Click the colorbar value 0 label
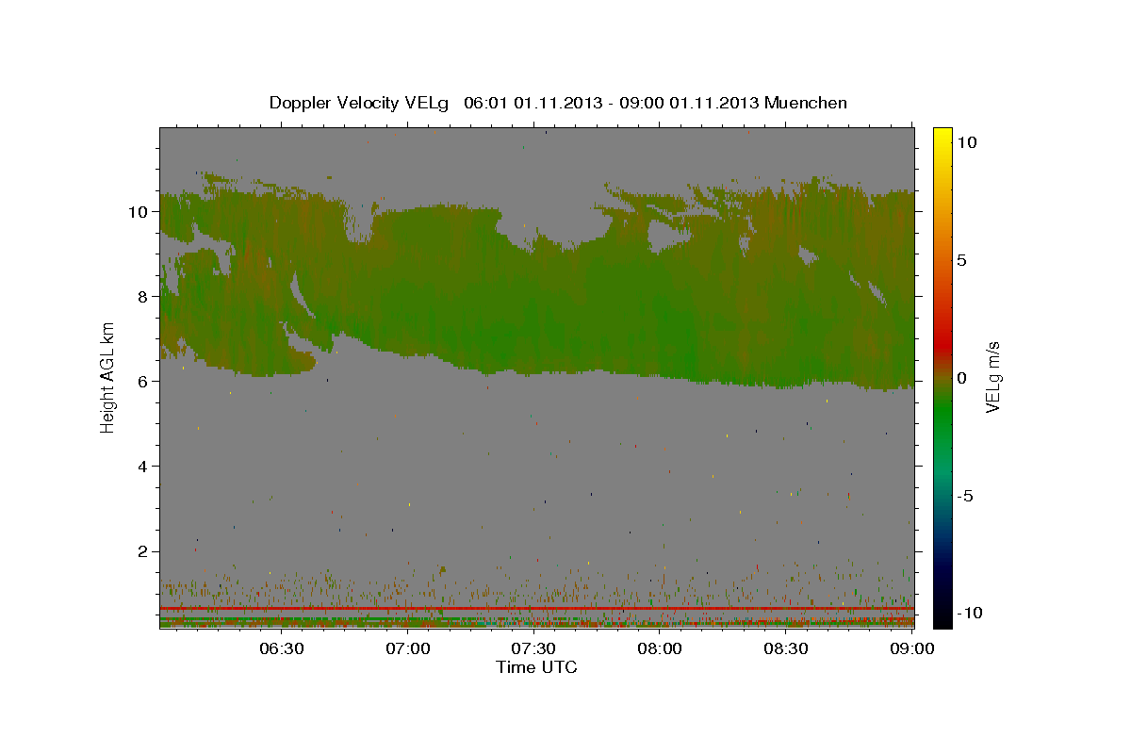The height and width of the screenshot is (754, 1131). tap(963, 378)
